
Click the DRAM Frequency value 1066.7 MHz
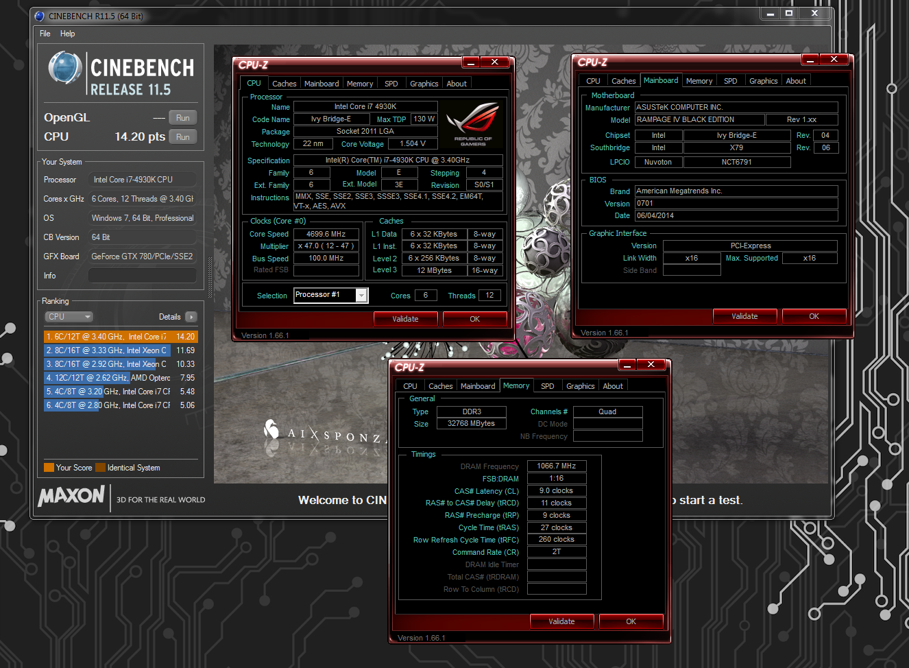tap(557, 466)
